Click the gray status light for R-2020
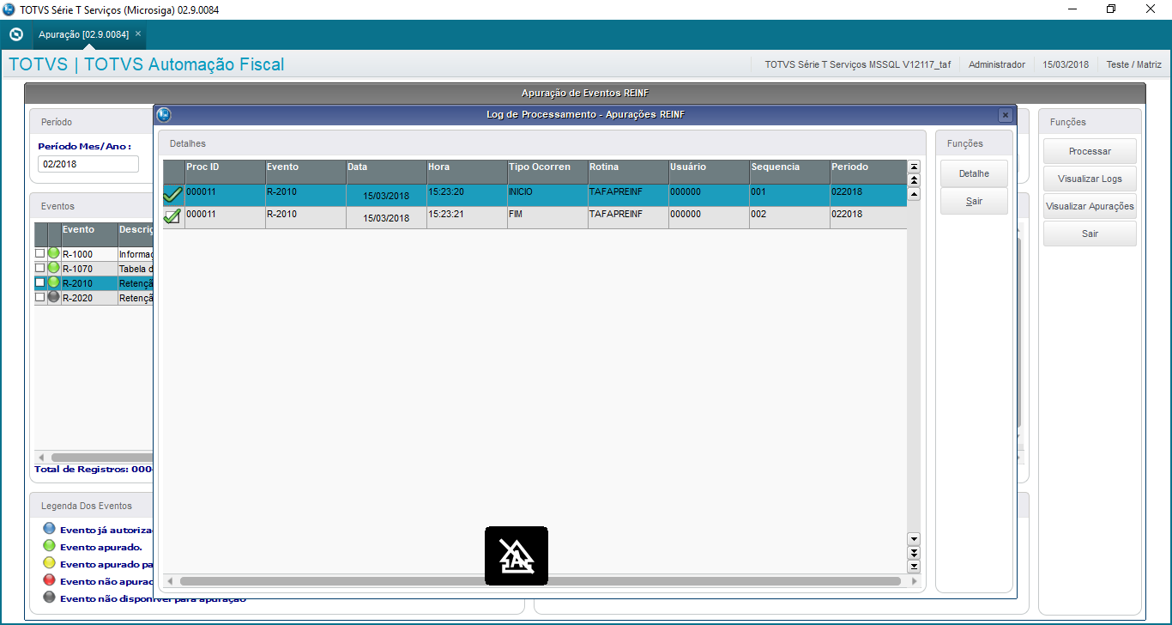 pyautogui.click(x=53, y=297)
